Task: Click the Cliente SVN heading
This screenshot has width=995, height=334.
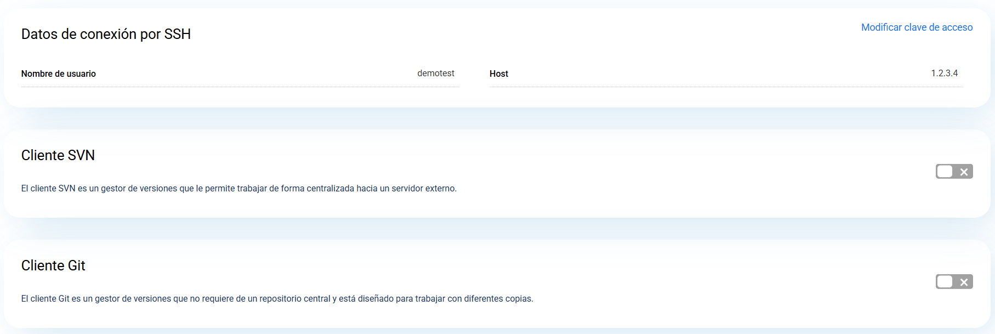Action: click(x=58, y=156)
